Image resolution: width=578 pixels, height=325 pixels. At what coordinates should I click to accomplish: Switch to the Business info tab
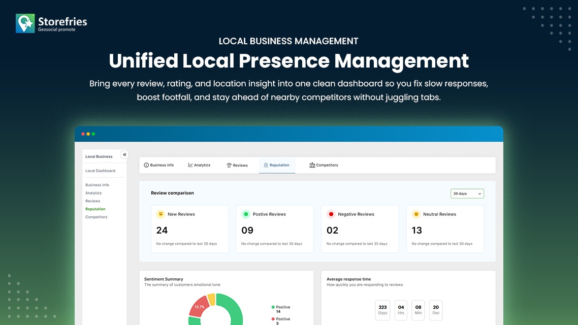point(159,165)
